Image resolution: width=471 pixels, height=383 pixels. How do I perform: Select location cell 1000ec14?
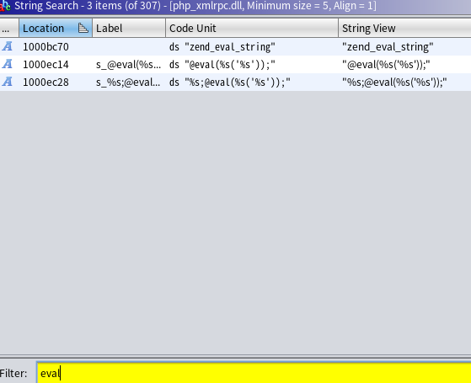pos(45,65)
